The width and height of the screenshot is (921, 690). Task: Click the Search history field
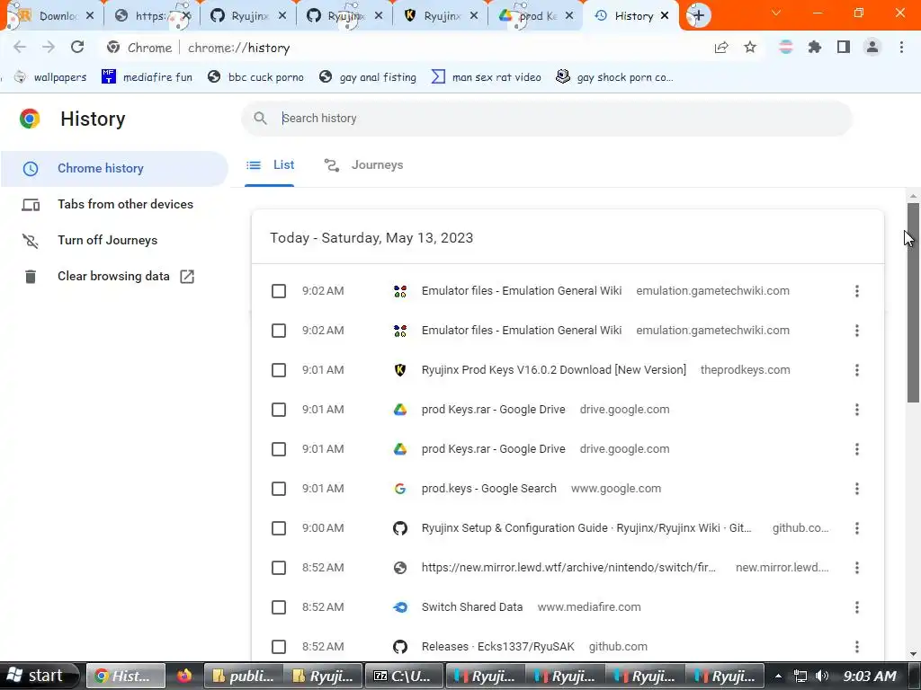point(547,119)
